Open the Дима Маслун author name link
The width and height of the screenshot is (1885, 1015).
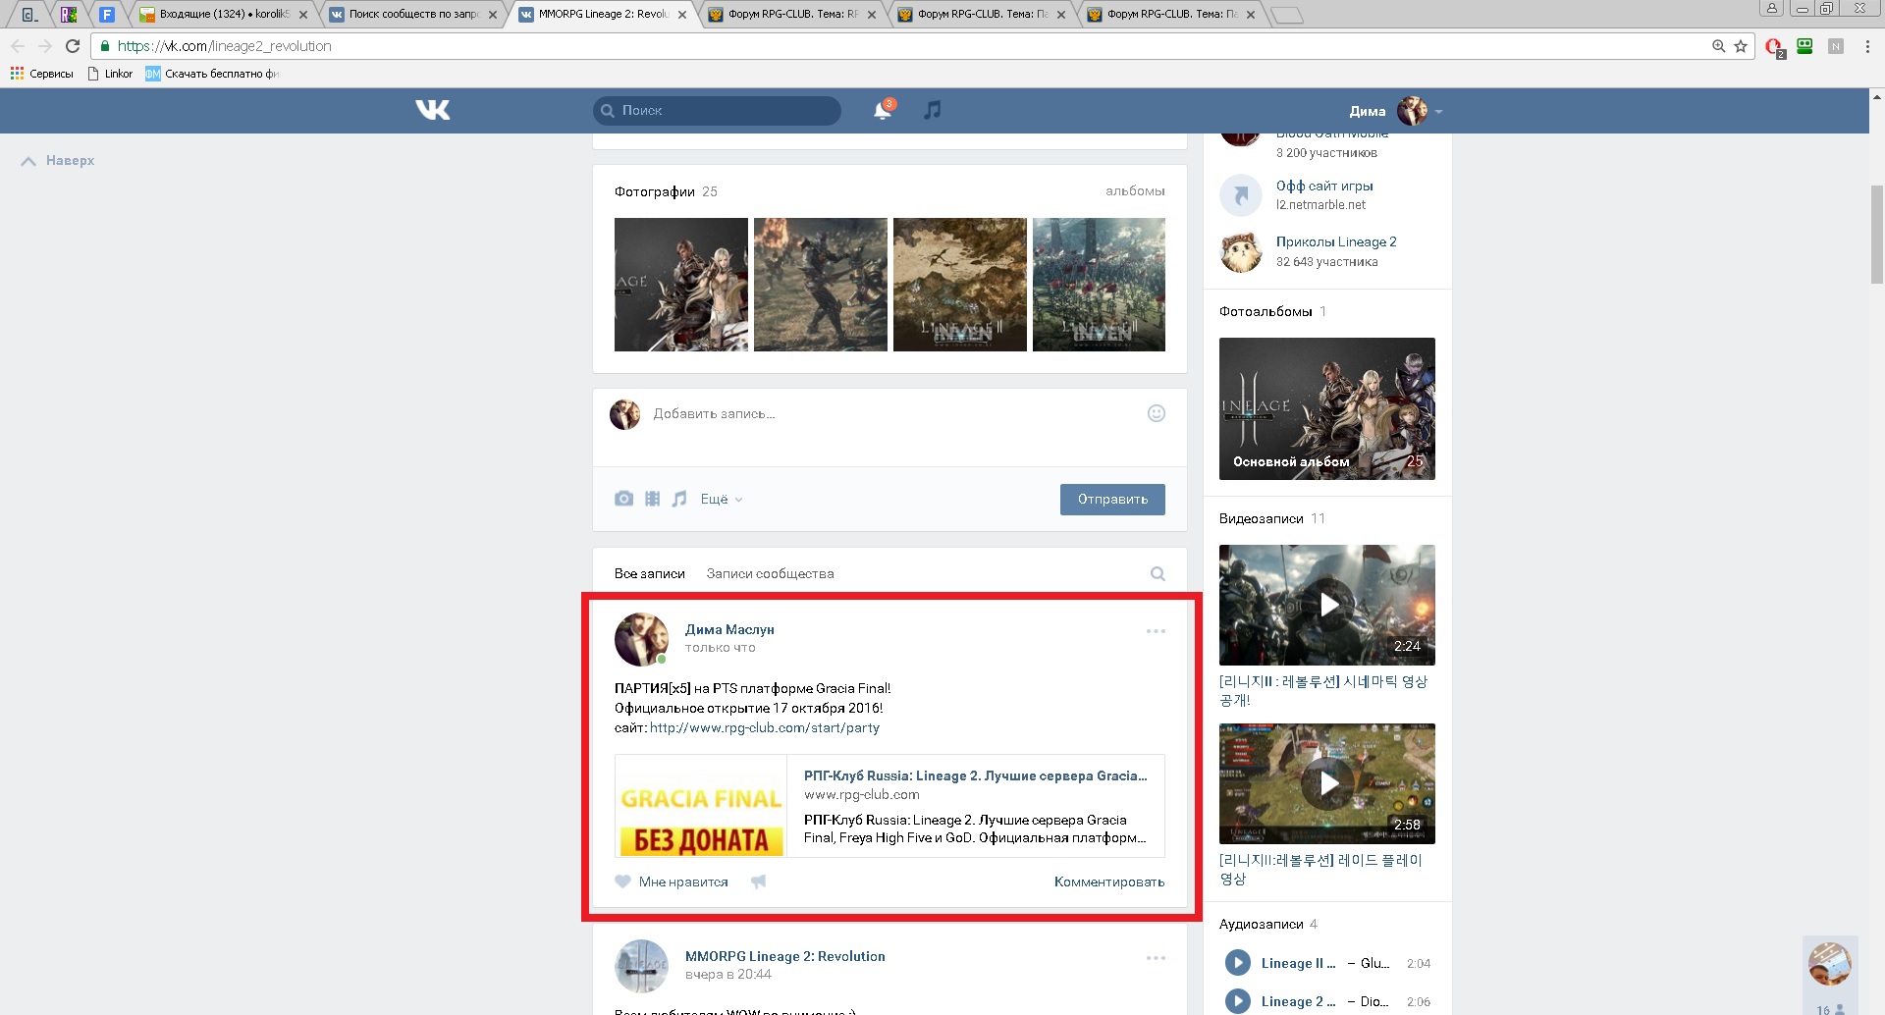tap(729, 630)
